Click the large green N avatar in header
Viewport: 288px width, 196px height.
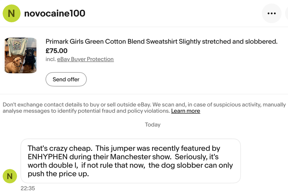click(x=11, y=13)
